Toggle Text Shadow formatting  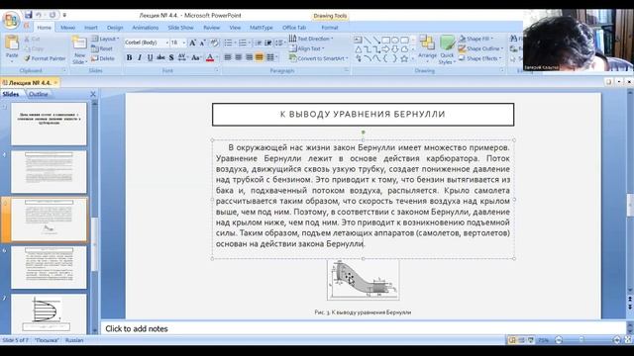(x=171, y=57)
